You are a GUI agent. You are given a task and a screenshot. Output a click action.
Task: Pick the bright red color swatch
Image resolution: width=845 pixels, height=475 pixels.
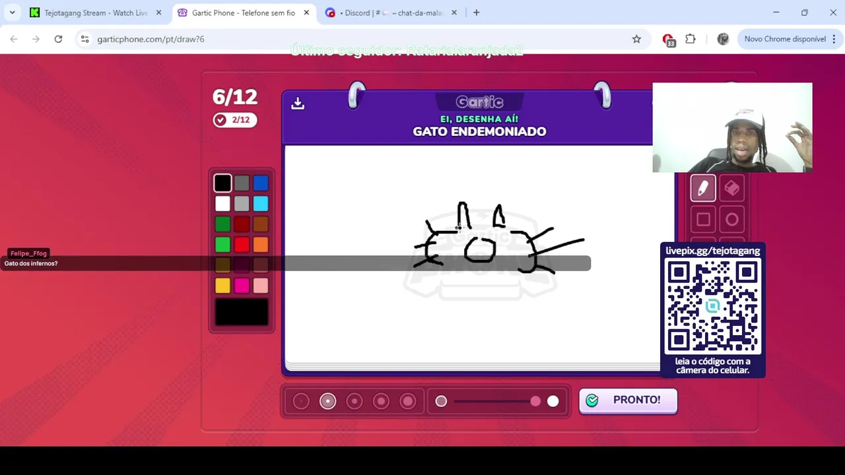[242, 245]
